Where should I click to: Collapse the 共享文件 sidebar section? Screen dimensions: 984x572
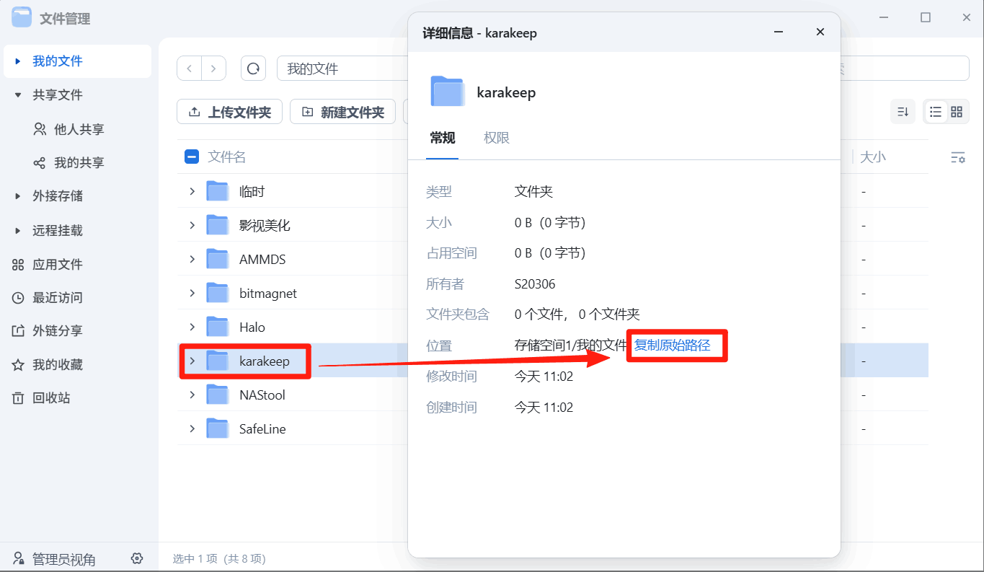tap(18, 95)
